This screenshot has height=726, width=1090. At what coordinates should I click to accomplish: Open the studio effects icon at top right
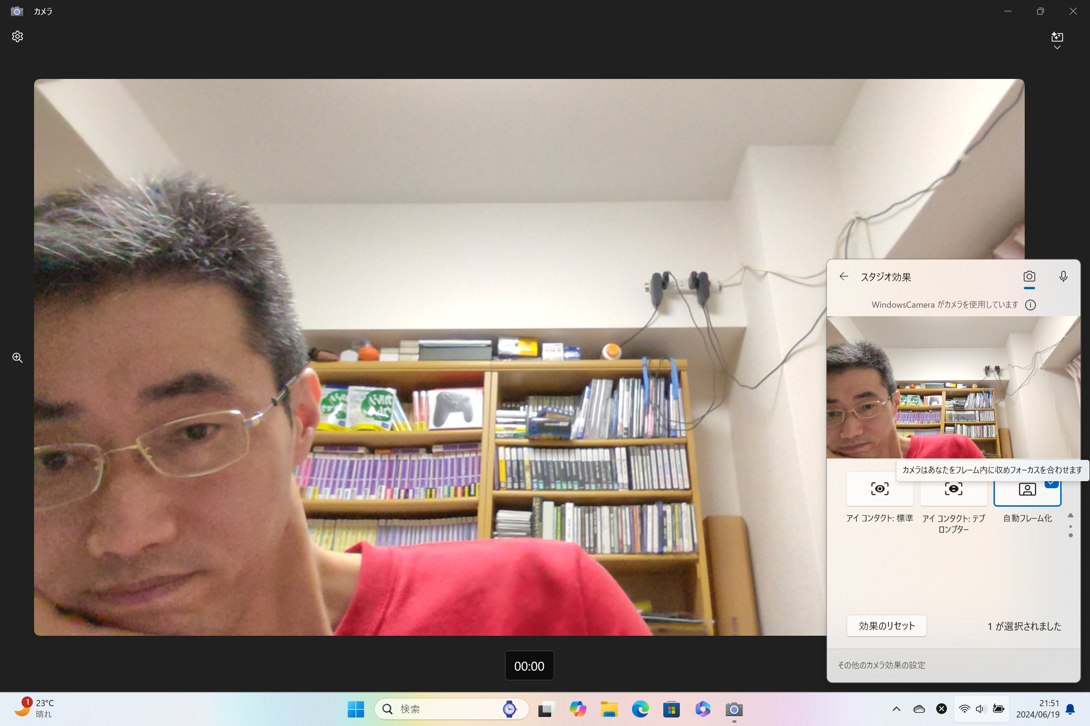1057,37
